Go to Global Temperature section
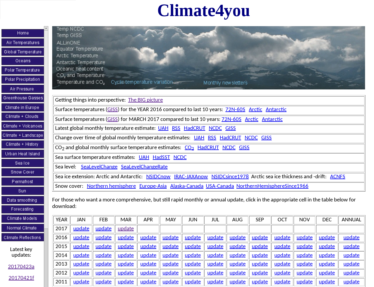 tap(23, 52)
